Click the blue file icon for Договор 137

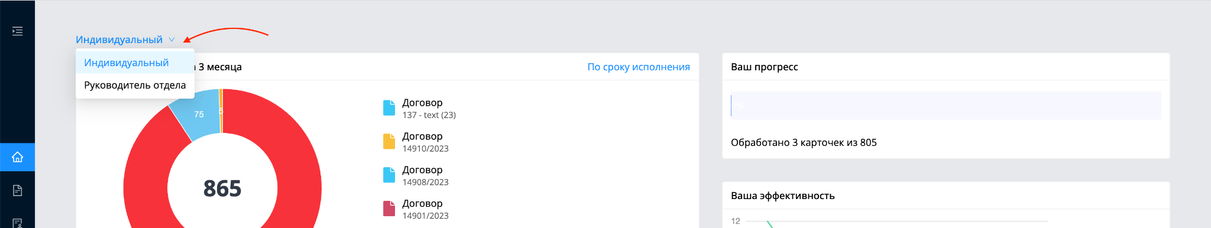pos(389,108)
